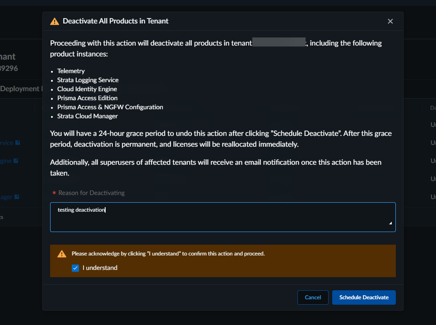This screenshot has width=436, height=325.
Task: Click the Telemetry item in product list
Action: 71,71
